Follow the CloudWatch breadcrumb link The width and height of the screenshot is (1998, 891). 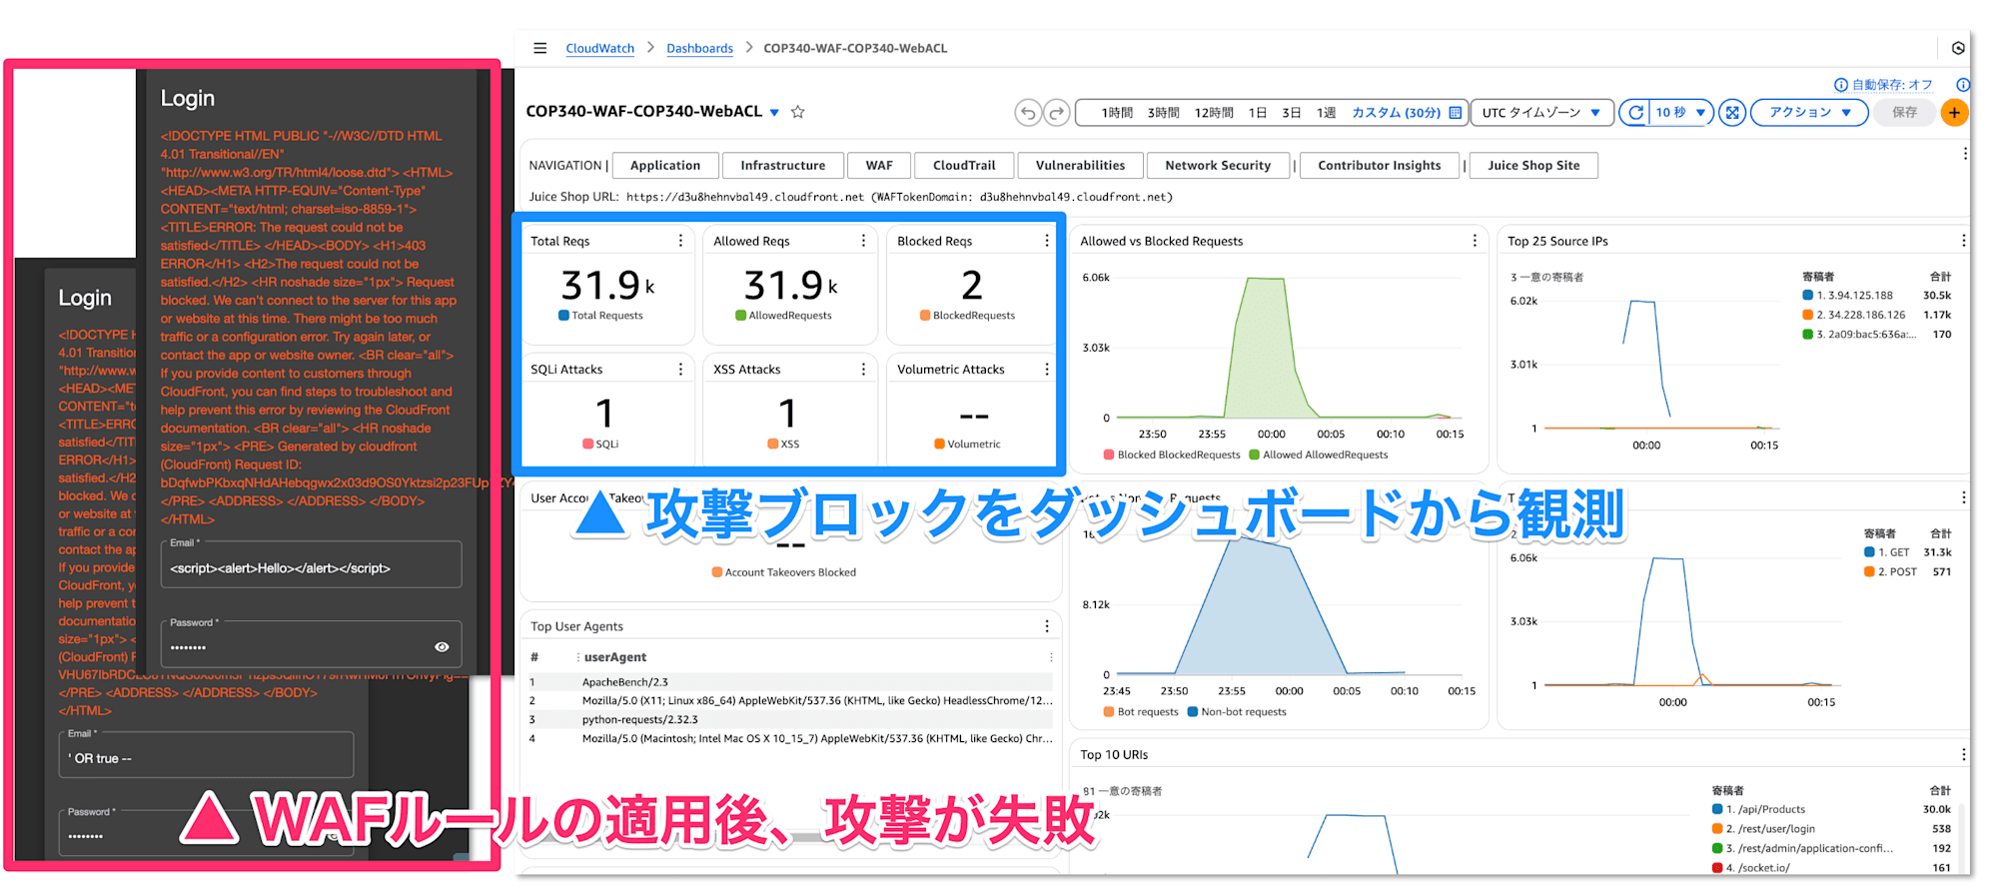pos(599,48)
